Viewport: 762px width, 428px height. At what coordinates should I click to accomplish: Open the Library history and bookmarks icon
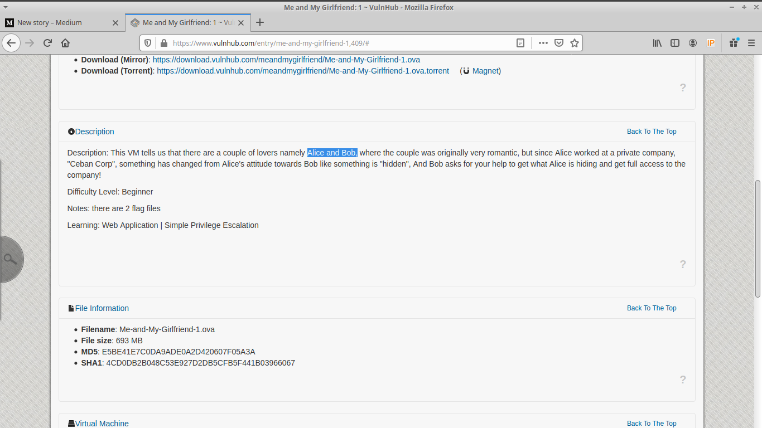[657, 43]
